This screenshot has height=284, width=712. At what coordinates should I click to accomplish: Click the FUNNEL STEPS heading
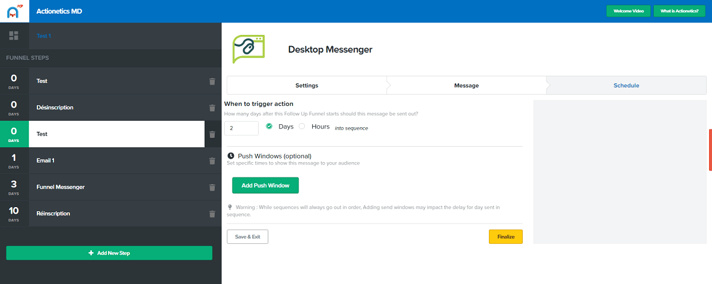point(27,58)
